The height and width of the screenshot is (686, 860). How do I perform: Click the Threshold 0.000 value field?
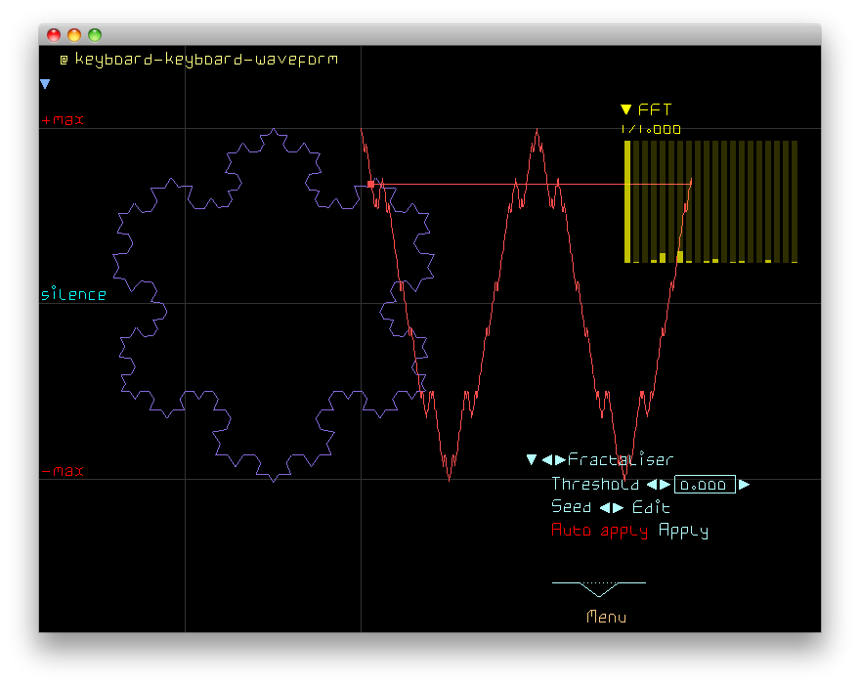[705, 485]
